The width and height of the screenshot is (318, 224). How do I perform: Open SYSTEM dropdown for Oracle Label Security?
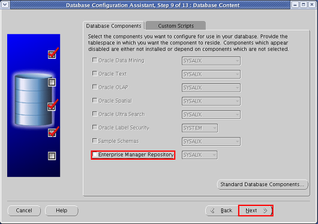(x=200, y=129)
